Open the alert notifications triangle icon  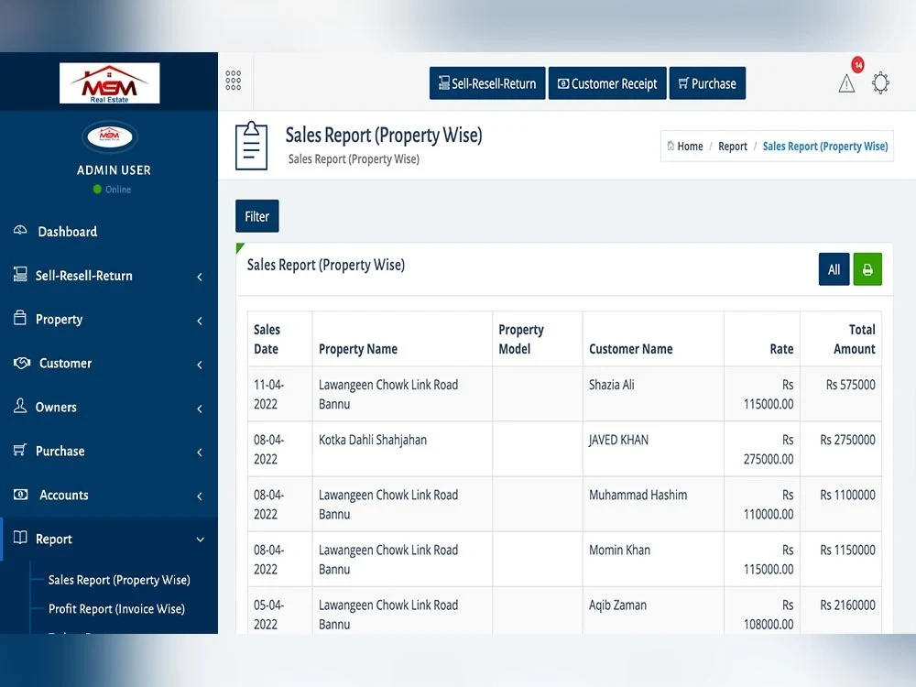pyautogui.click(x=846, y=84)
